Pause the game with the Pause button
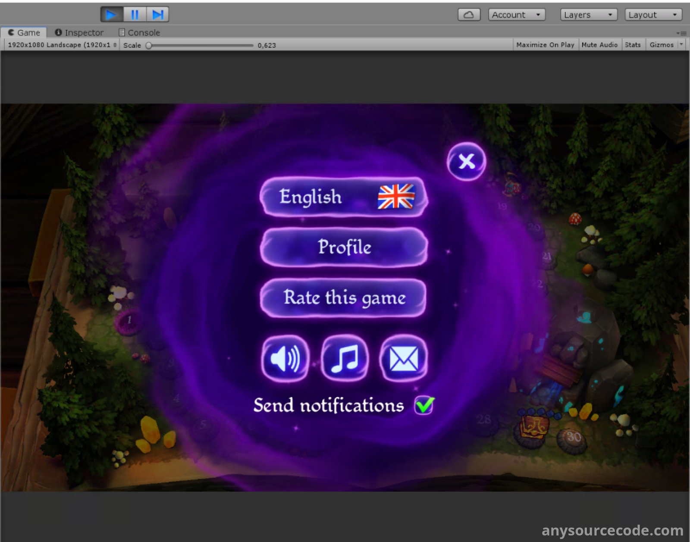The width and height of the screenshot is (690, 542). [135, 15]
